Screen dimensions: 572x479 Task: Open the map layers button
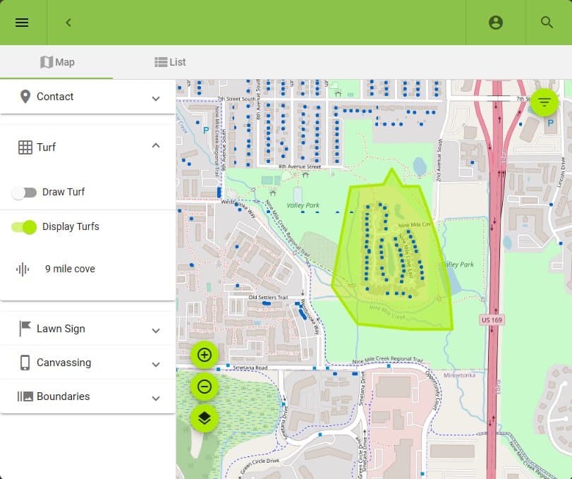(x=205, y=418)
